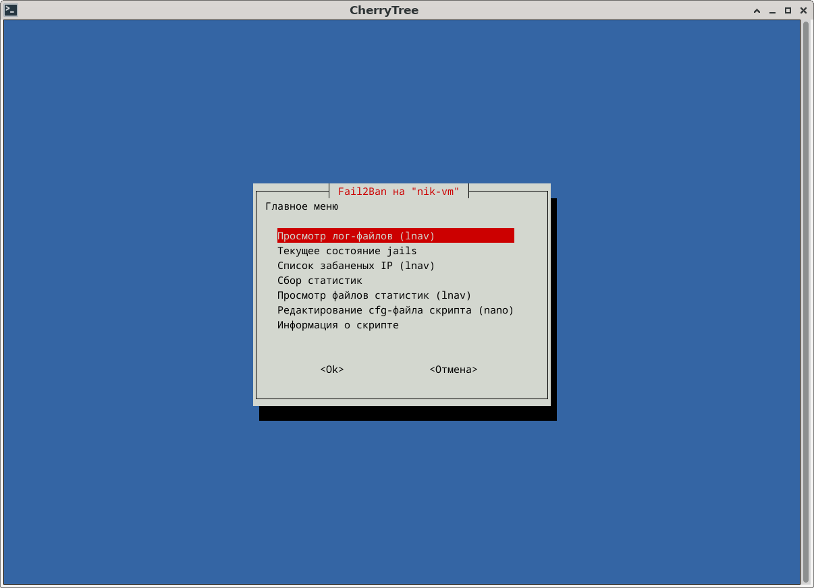Click the "CherryTree" window title text
Image resolution: width=814 pixels, height=588 pixels.
click(384, 10)
